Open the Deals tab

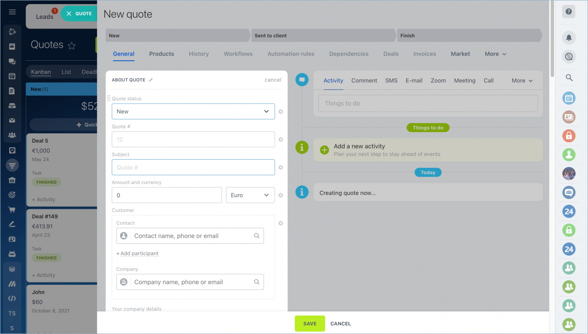pos(391,54)
